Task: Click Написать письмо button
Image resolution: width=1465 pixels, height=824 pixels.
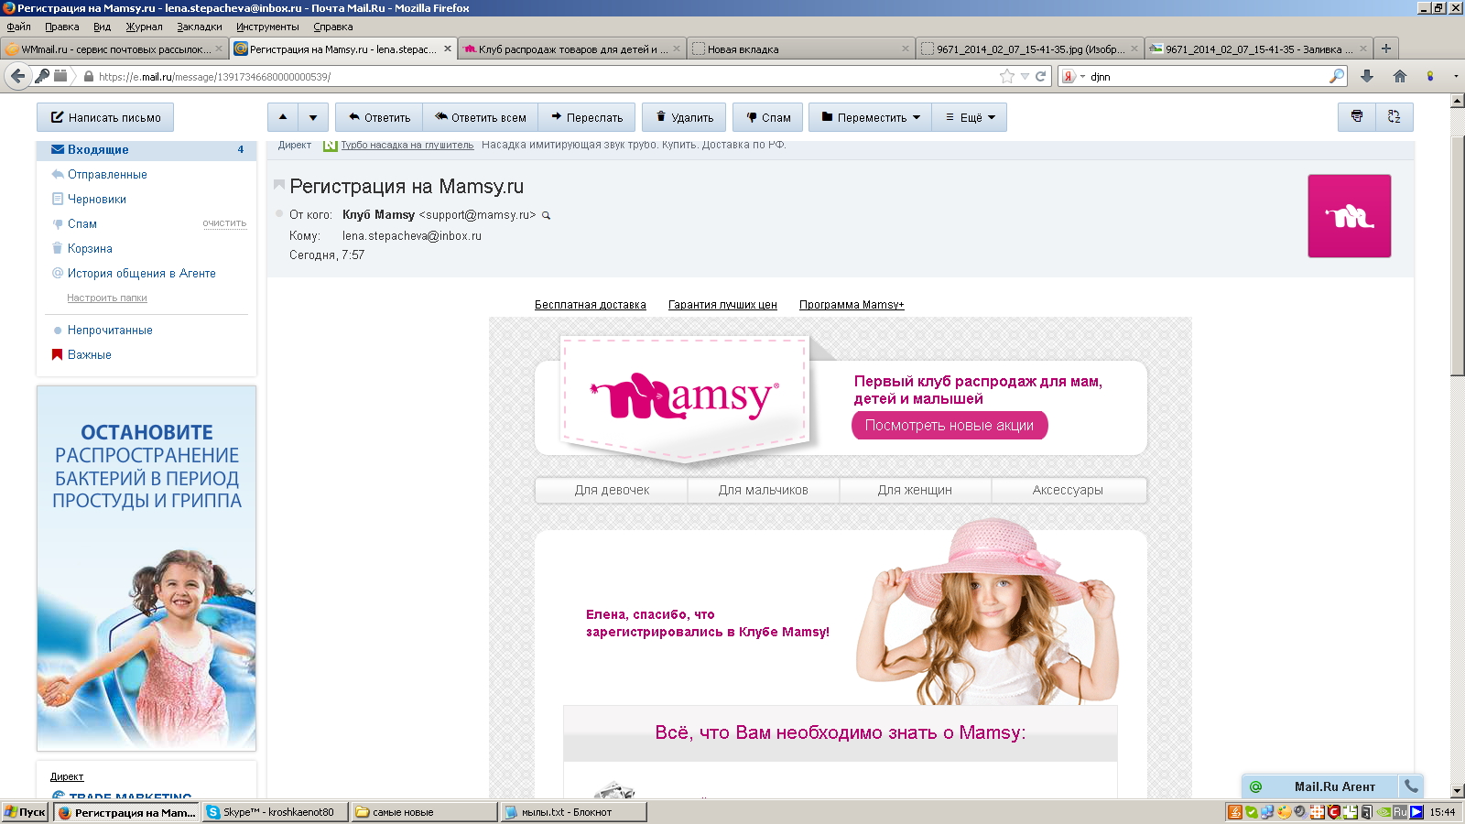Action: coord(105,117)
